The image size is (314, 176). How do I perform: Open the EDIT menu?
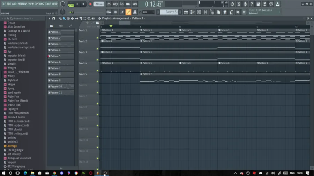(x=9, y=4)
